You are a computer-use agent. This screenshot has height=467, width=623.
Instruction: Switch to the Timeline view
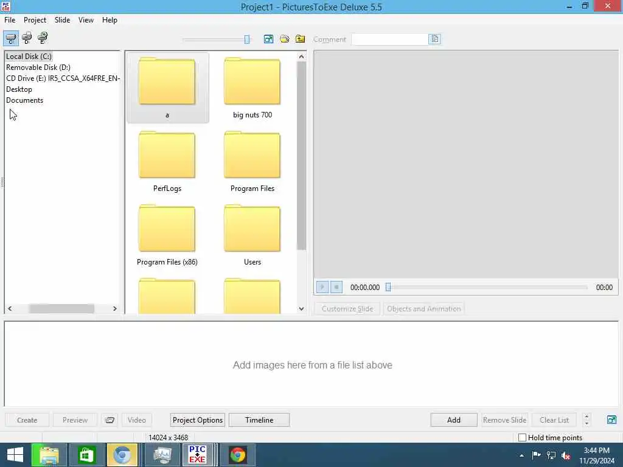259,420
